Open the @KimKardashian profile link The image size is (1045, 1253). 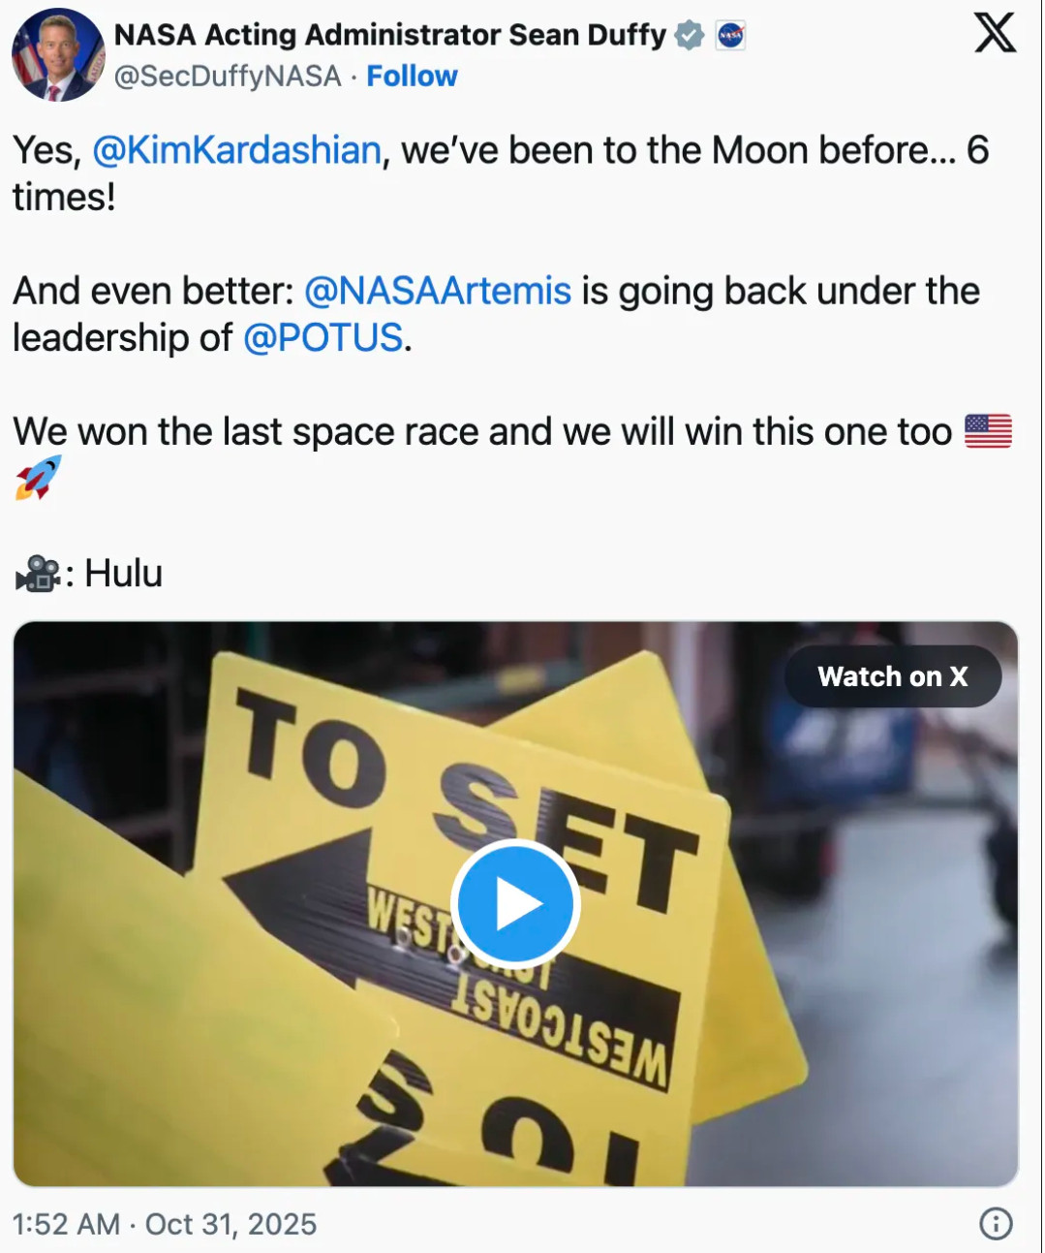click(235, 150)
